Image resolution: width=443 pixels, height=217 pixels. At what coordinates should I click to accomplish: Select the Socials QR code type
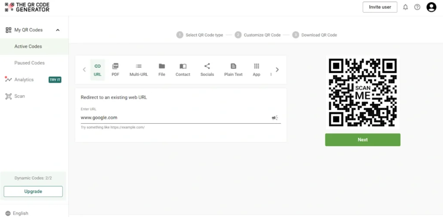coord(207,70)
